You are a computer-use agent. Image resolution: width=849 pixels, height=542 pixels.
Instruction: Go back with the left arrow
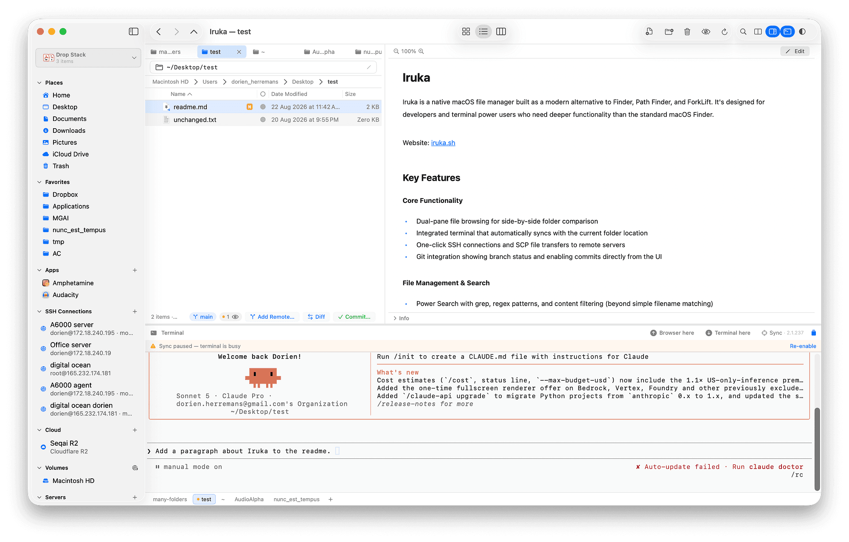tap(159, 31)
